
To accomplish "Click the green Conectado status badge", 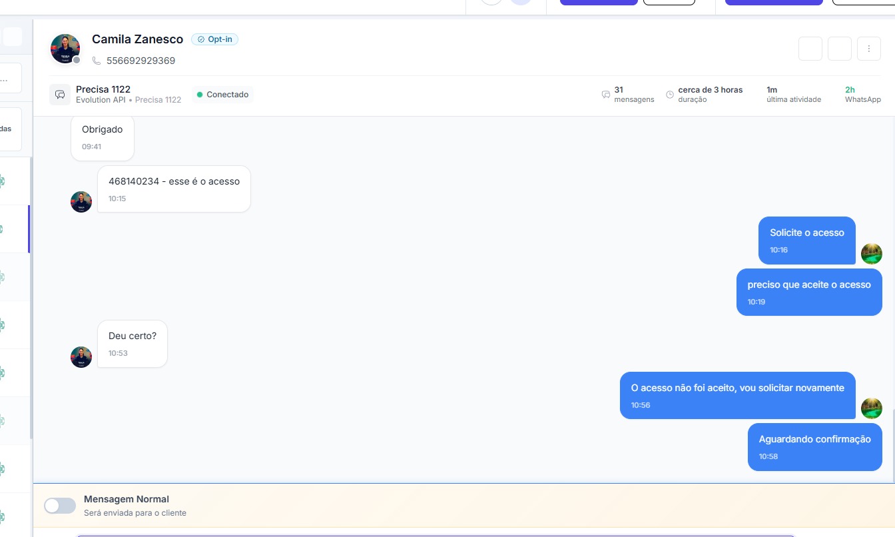I will click(x=222, y=95).
